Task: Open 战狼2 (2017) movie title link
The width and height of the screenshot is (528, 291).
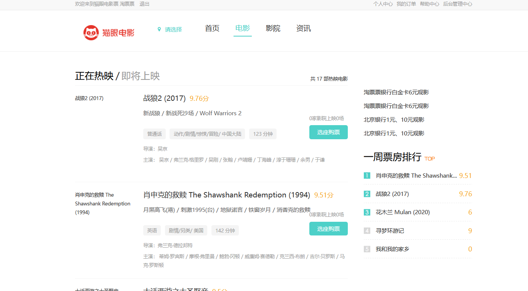Action: point(164,99)
